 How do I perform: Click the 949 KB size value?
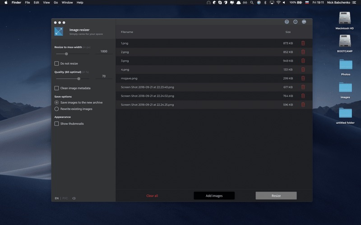288,61
